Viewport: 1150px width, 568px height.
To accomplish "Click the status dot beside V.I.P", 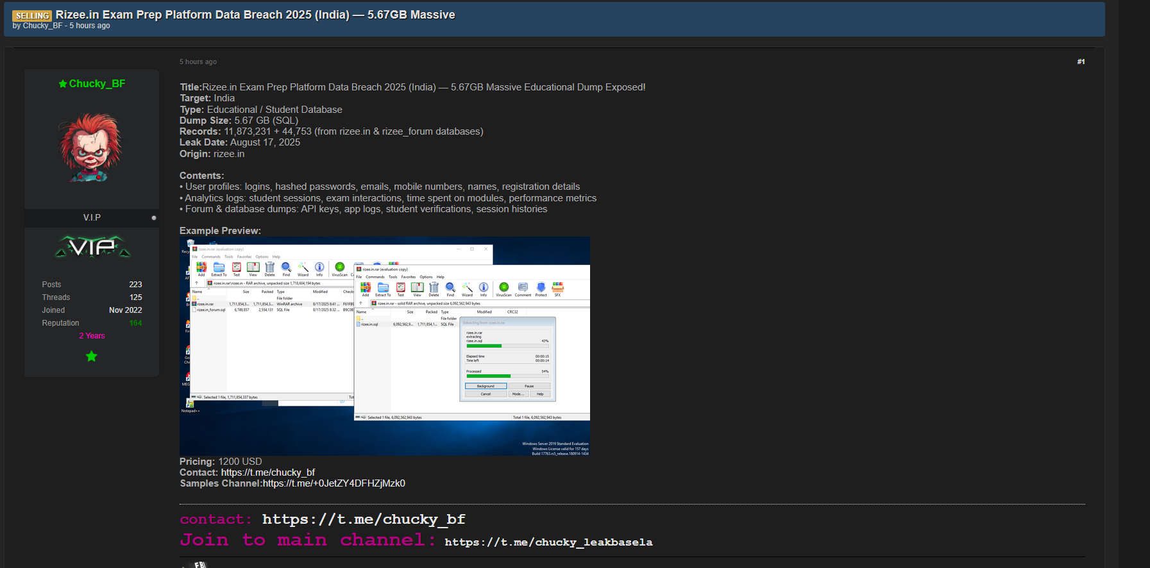I will click(x=154, y=218).
